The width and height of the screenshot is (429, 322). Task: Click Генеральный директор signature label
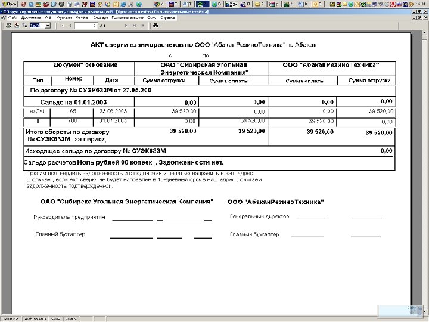click(259, 216)
